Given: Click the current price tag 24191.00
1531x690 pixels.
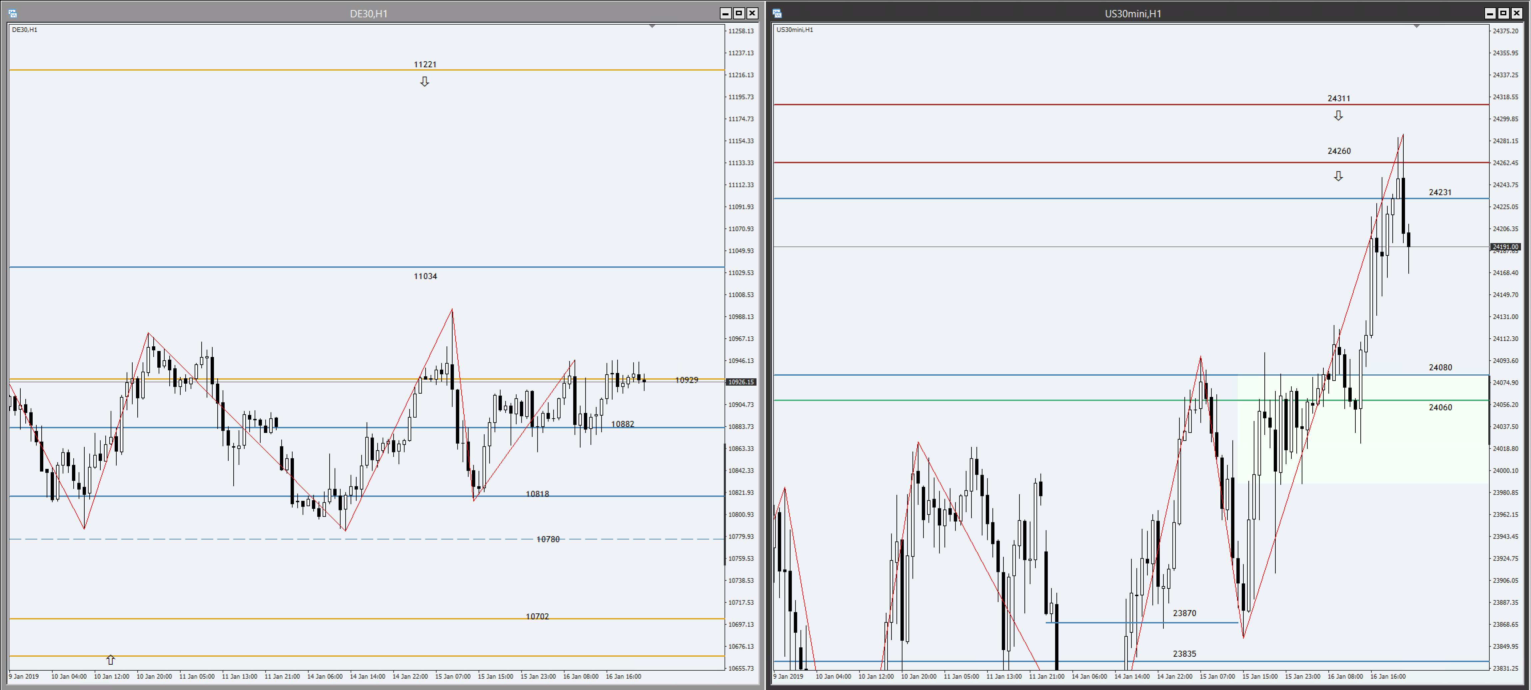Looking at the screenshot, I should [1505, 246].
